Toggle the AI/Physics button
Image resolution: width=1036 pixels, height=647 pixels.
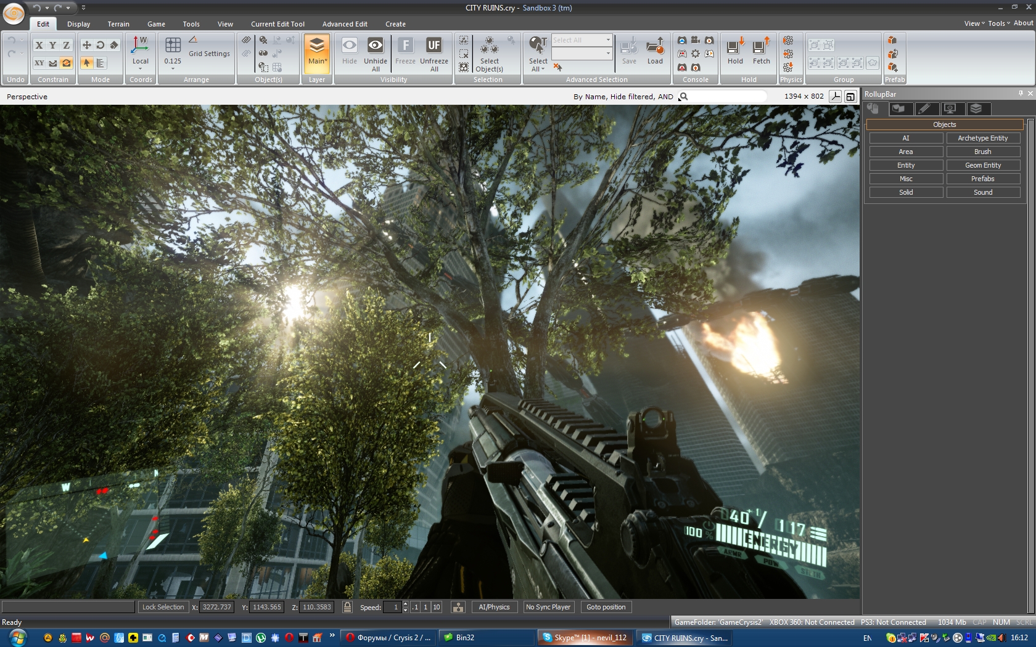point(494,607)
